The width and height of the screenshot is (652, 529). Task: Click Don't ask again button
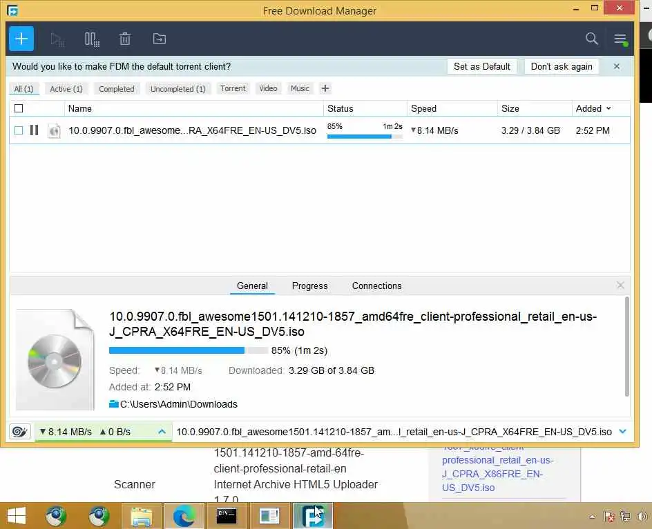tap(562, 66)
